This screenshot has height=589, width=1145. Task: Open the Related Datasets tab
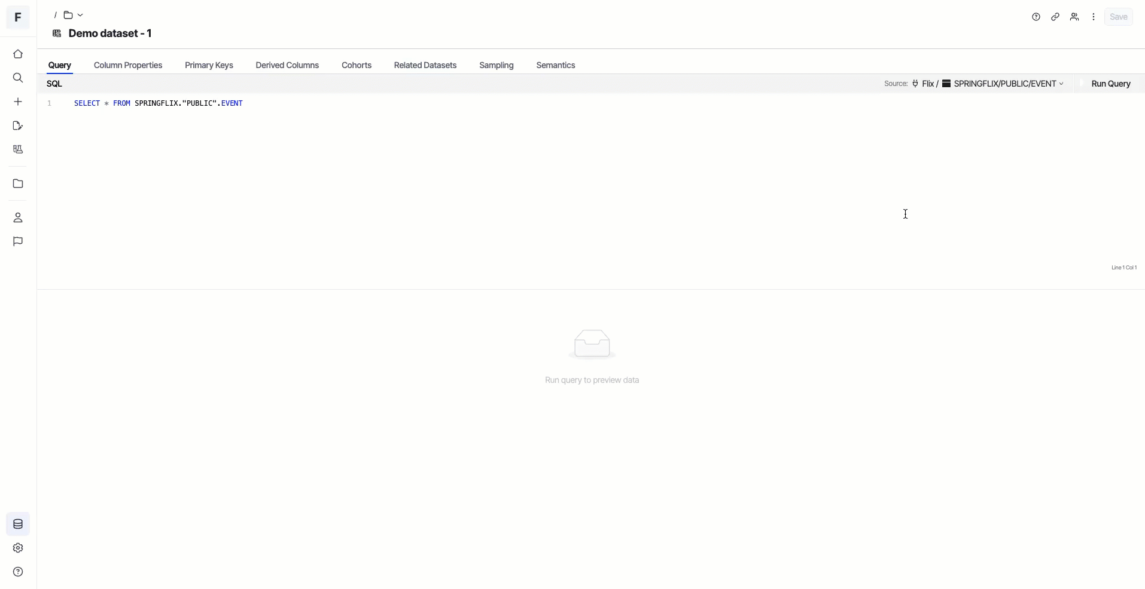click(425, 65)
